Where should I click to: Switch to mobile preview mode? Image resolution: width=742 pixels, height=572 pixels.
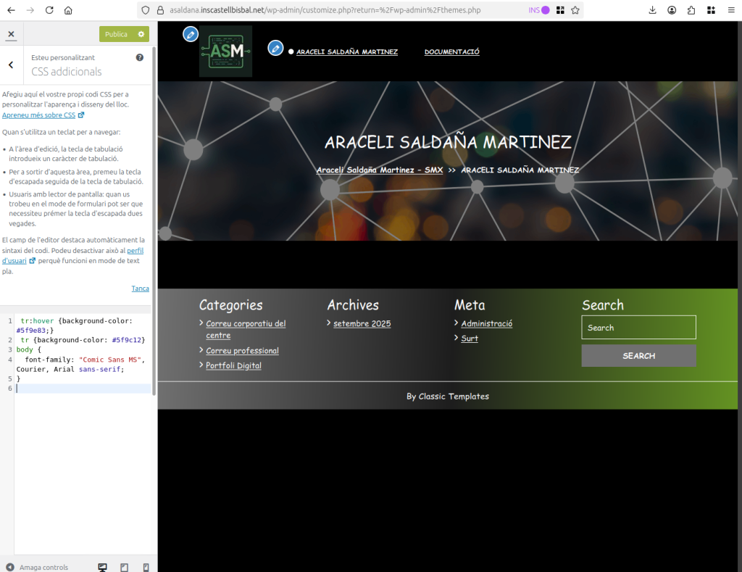(x=146, y=567)
